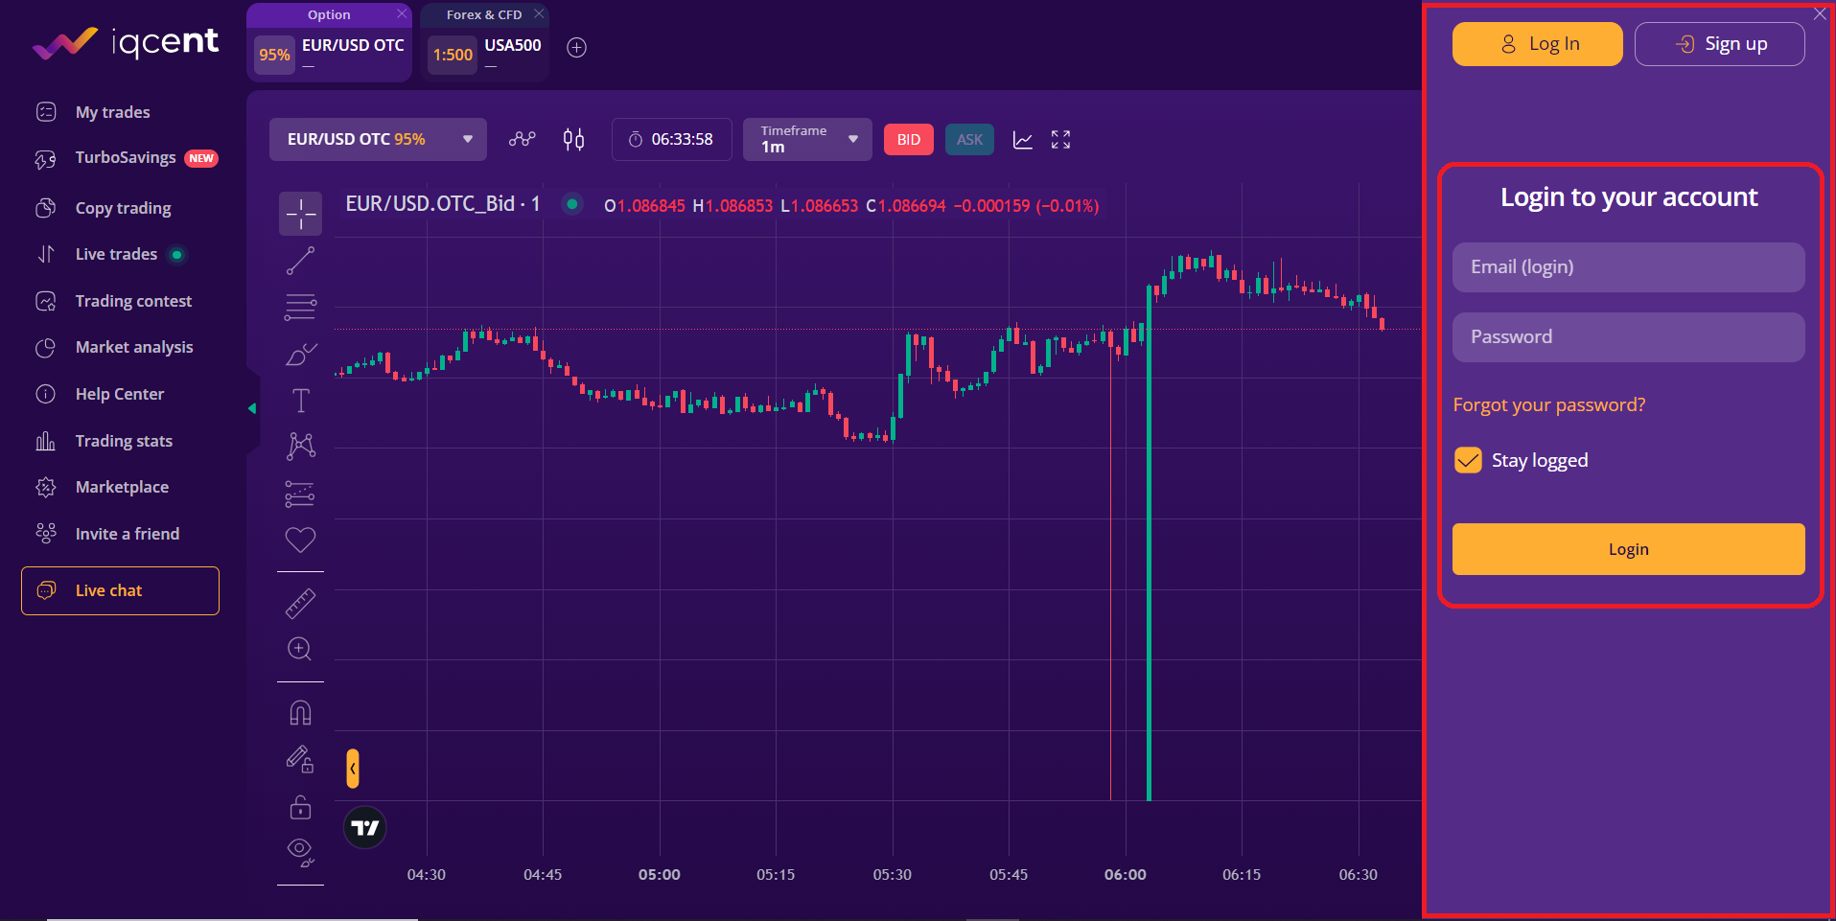Switch to the USA500 Forex & CFD tab

[x=484, y=43]
